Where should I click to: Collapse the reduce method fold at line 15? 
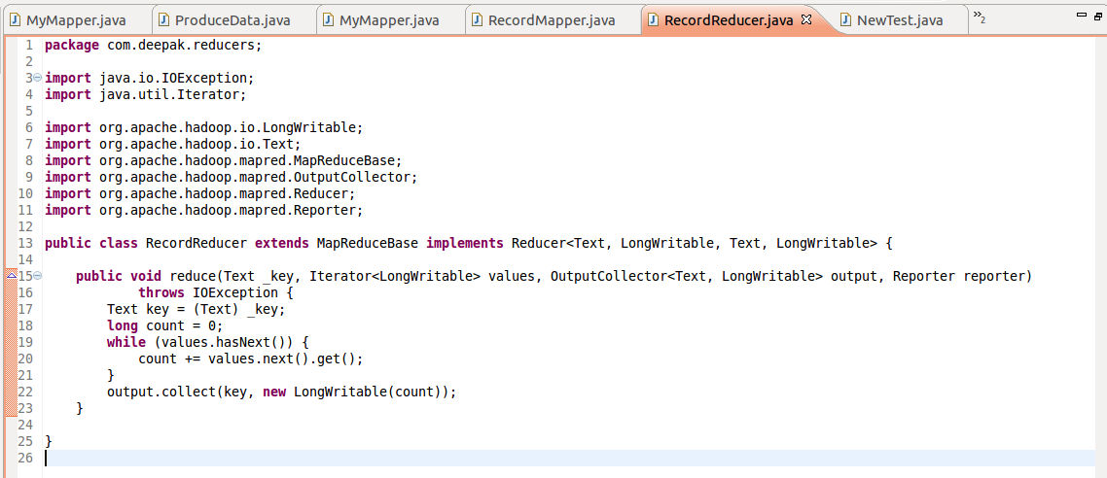coord(37,276)
